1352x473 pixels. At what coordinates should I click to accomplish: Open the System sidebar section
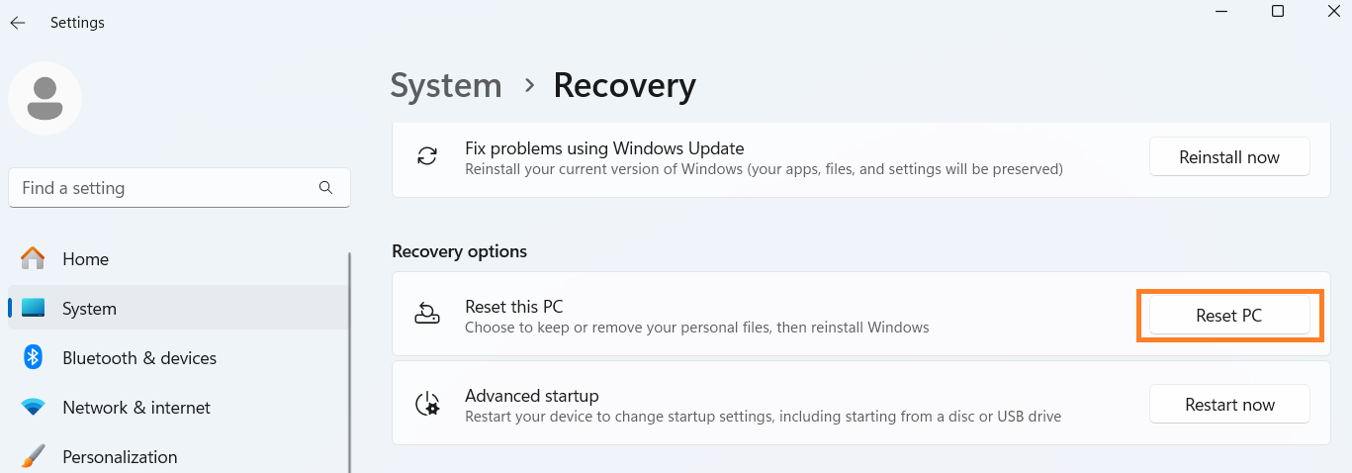coord(89,309)
